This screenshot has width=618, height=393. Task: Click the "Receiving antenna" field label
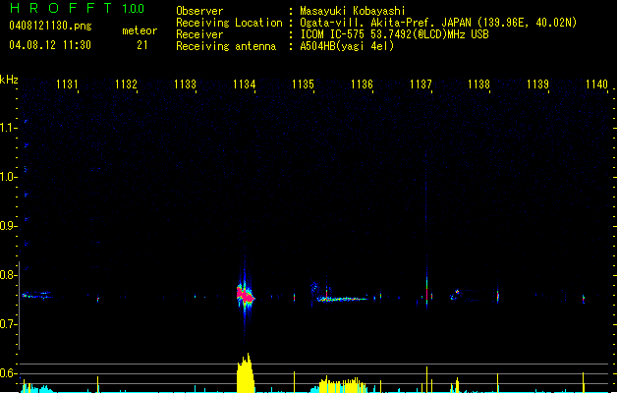(226, 46)
